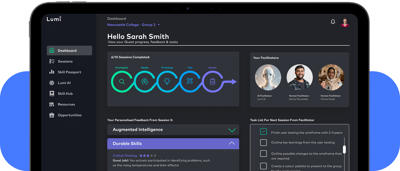
Task: Tick the outline possible wireframe changes task
Action: pos(263,153)
